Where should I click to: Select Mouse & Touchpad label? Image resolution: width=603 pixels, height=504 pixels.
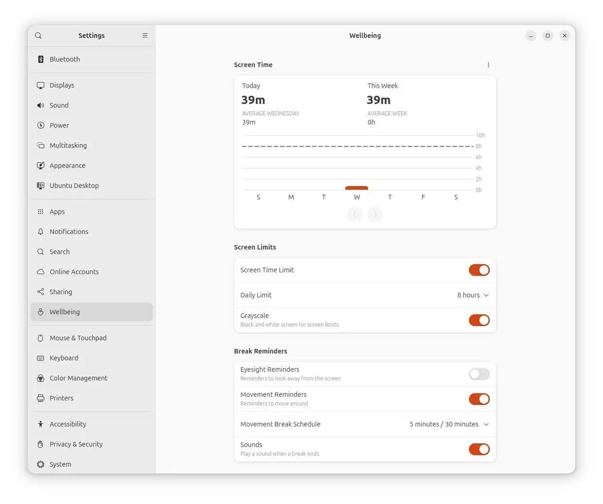coord(78,338)
